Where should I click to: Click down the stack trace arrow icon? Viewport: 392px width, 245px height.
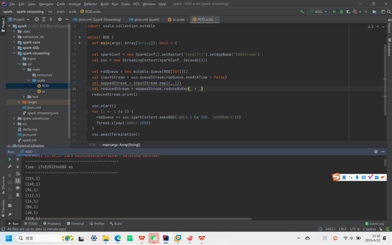pyautogui.click(x=18, y=166)
